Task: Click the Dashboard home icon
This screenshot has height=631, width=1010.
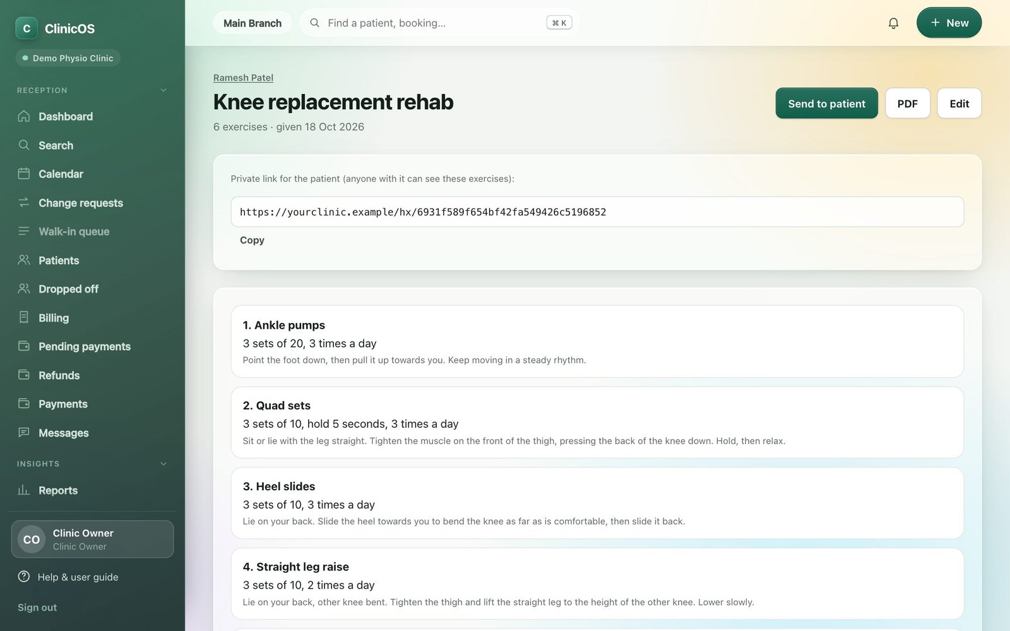Action: pyautogui.click(x=24, y=116)
